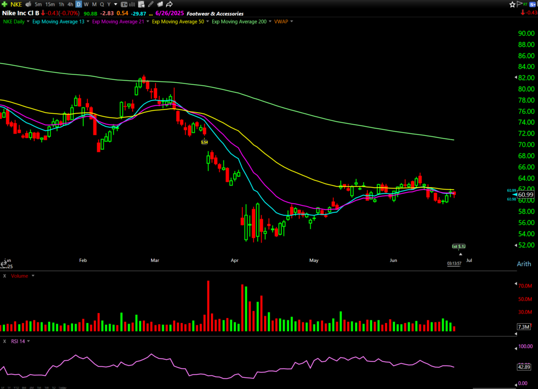Close the Volume pane with X

coord(5,276)
